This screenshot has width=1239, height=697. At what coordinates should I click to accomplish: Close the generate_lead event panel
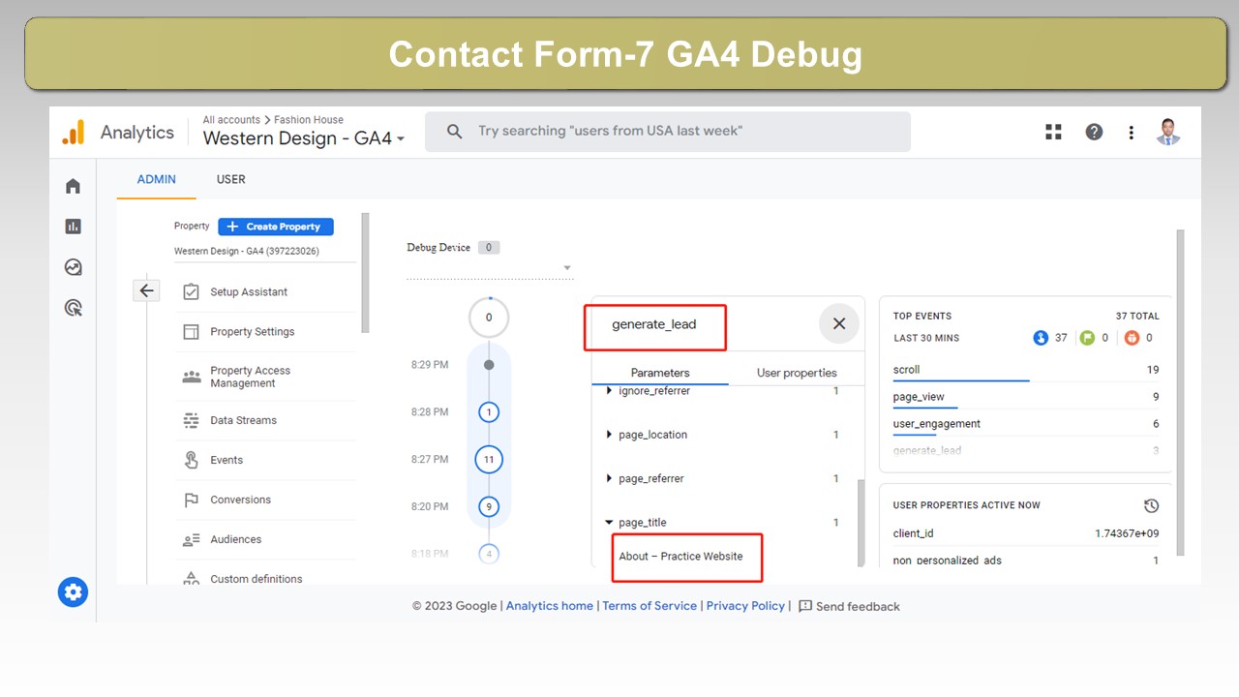pyautogui.click(x=839, y=323)
